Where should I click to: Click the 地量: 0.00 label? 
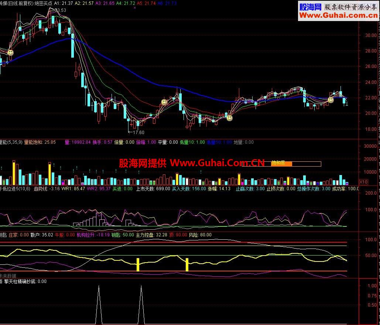pos(244,142)
